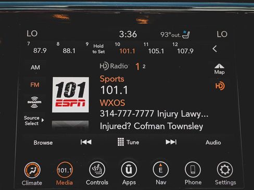The image size is (254, 190).
Task: Select the AM band
Action: click(35, 67)
